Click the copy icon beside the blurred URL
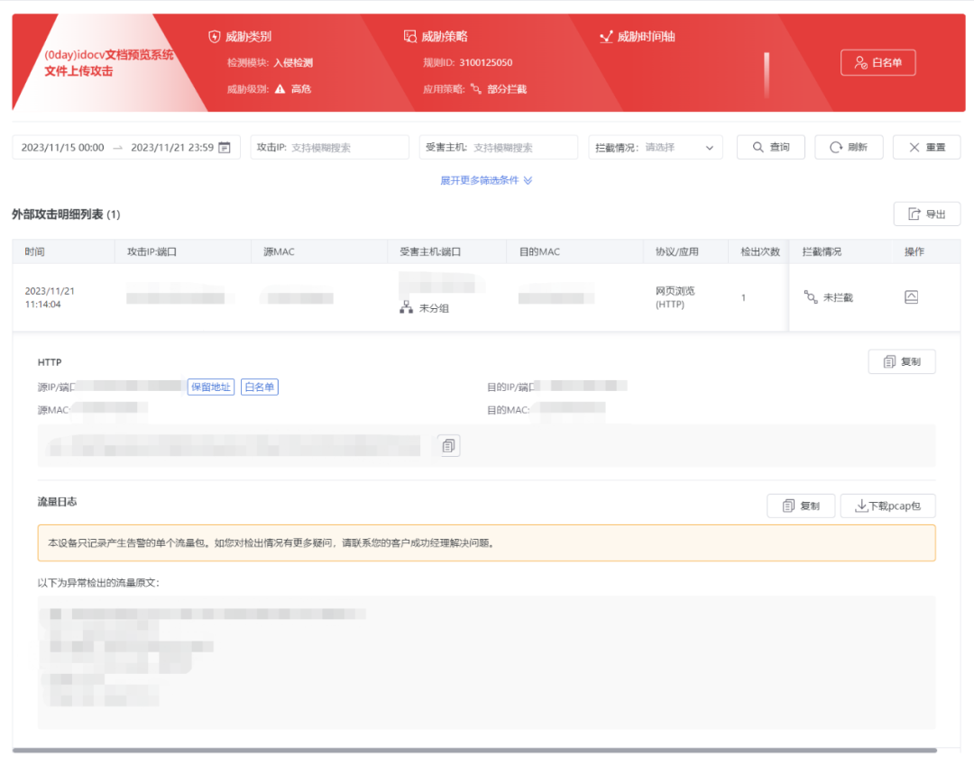Viewport: 974px width, 765px height. click(x=448, y=446)
